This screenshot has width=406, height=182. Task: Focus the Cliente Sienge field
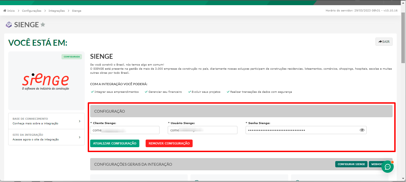[x=125, y=130]
